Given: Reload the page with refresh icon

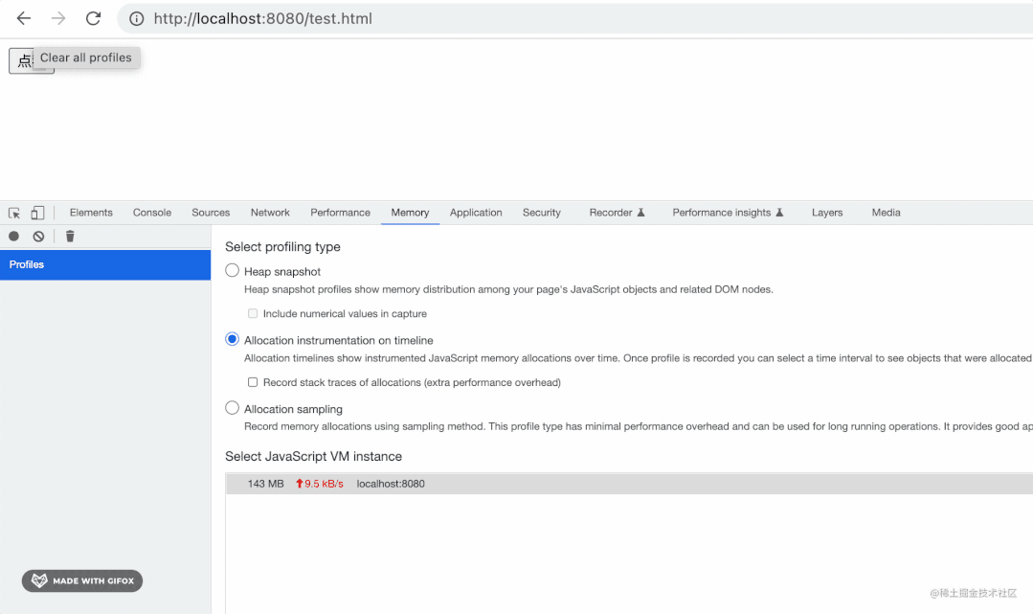Looking at the screenshot, I should click(94, 18).
